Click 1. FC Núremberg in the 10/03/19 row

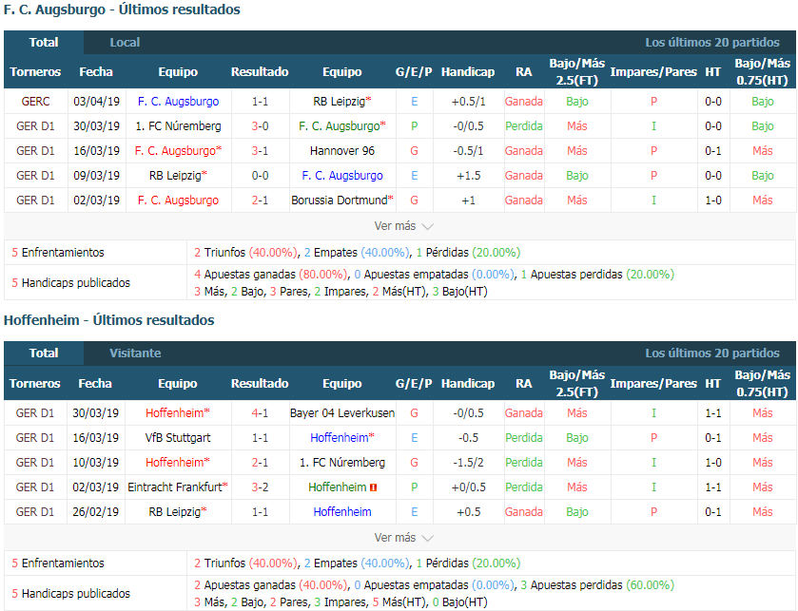click(x=342, y=463)
